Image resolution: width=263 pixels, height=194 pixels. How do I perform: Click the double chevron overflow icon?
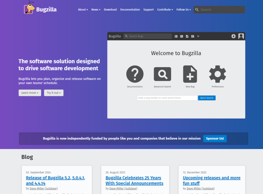(x=198, y=36)
